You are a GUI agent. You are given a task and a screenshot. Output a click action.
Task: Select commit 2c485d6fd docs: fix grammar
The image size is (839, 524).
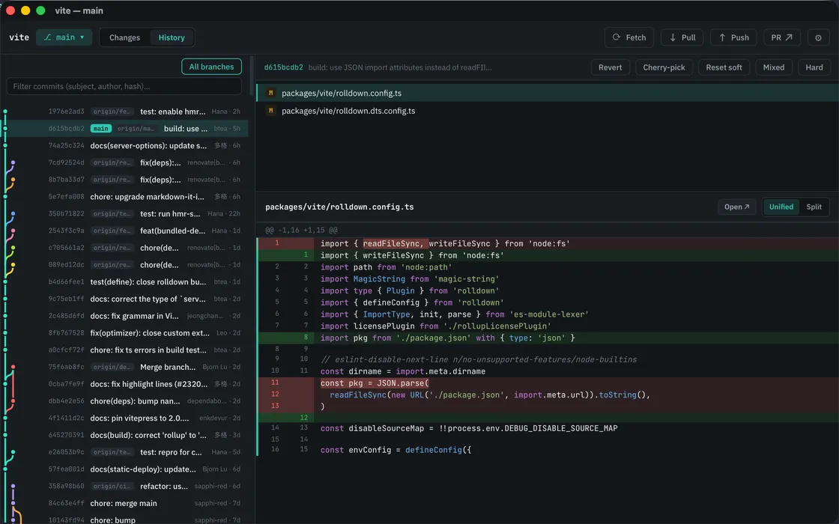tap(124, 316)
